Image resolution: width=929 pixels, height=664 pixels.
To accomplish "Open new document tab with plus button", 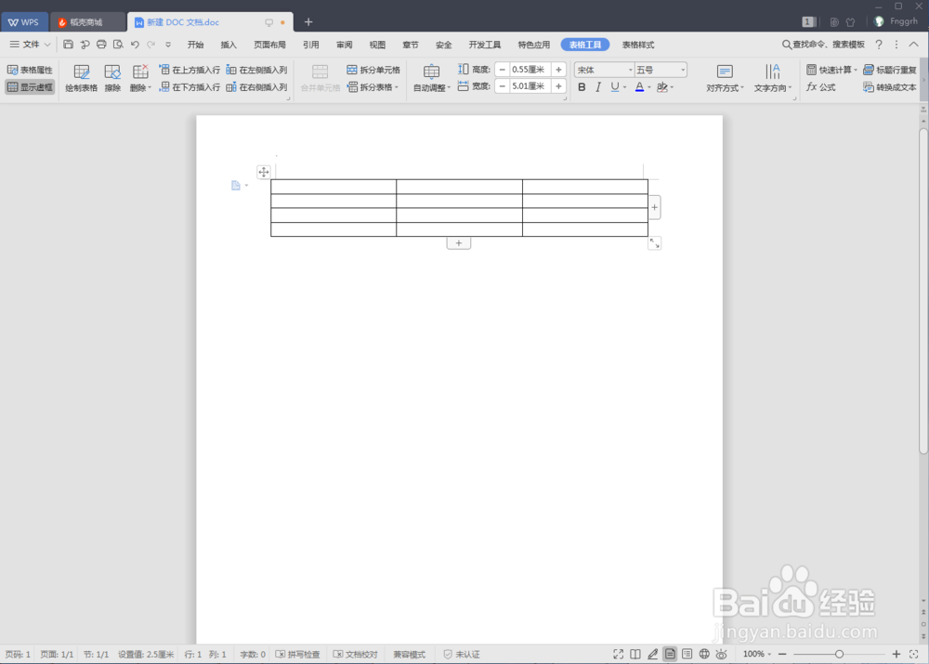I will coord(308,22).
